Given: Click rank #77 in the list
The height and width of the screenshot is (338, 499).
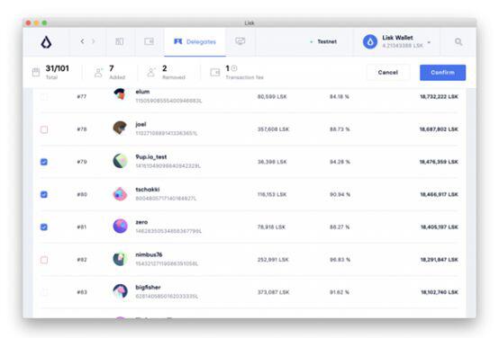Looking at the screenshot, I should pyautogui.click(x=82, y=96).
